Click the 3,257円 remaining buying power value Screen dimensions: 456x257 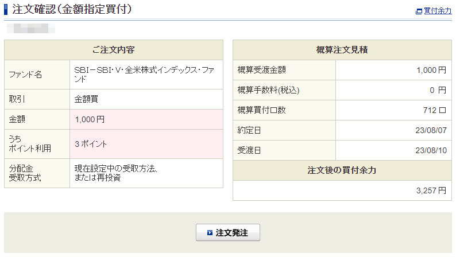pyautogui.click(x=431, y=190)
